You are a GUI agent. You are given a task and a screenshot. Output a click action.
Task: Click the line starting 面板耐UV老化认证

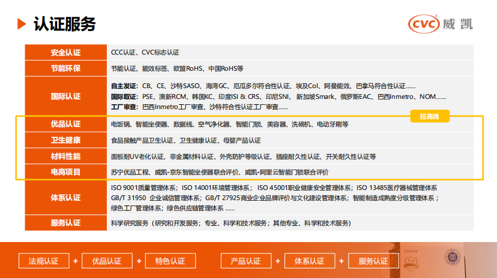(244, 156)
